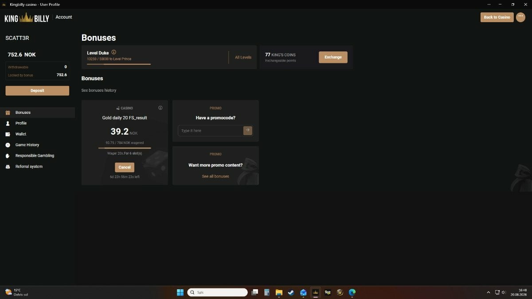Click the bonus time remaining countdown

pos(125,177)
